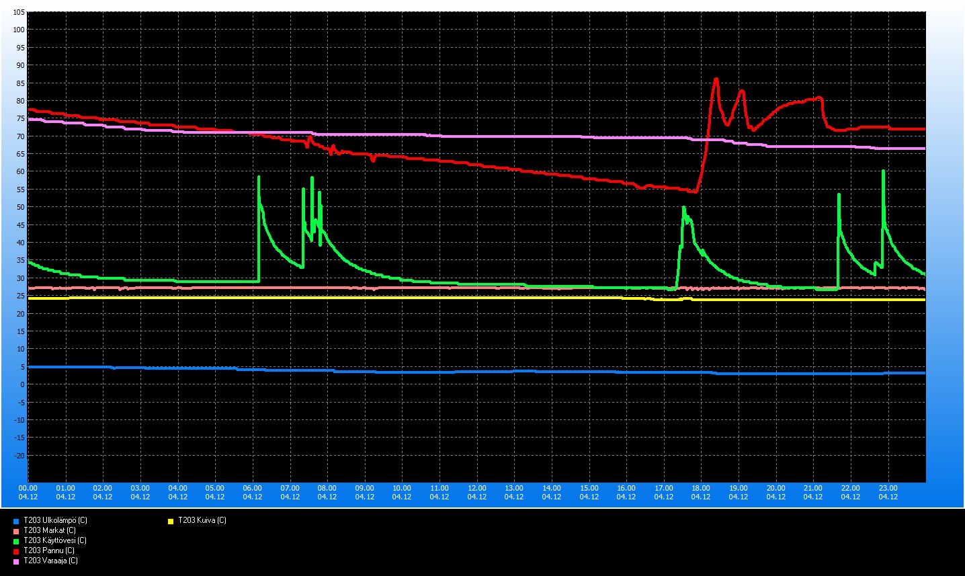965x576 pixels.
Task: Select the T203 Pannu (C) legend label
Action: (48, 550)
